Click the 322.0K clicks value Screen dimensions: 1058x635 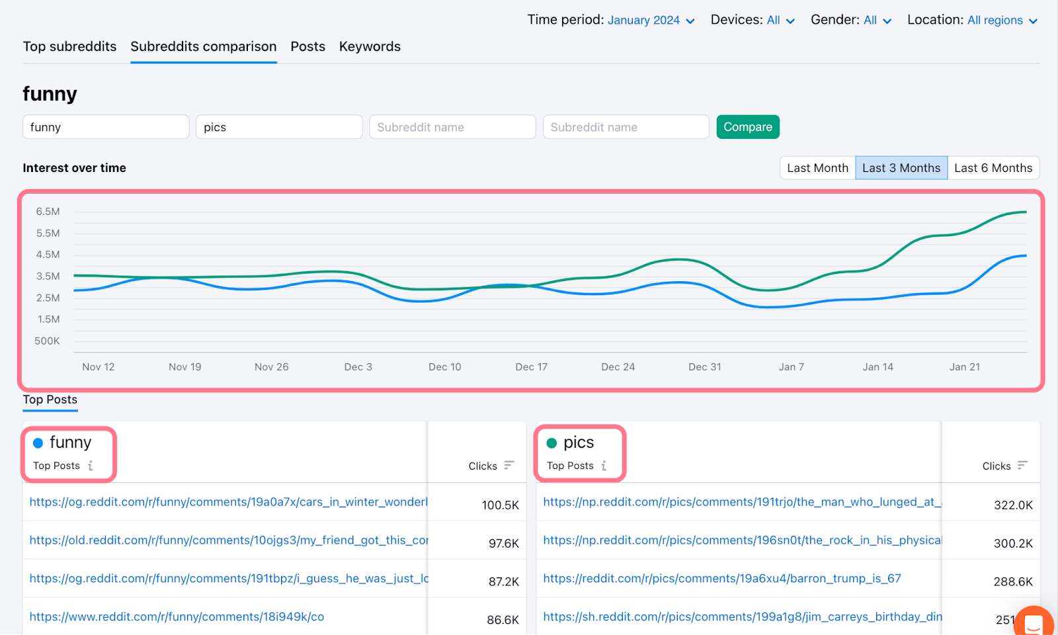[x=1014, y=505]
